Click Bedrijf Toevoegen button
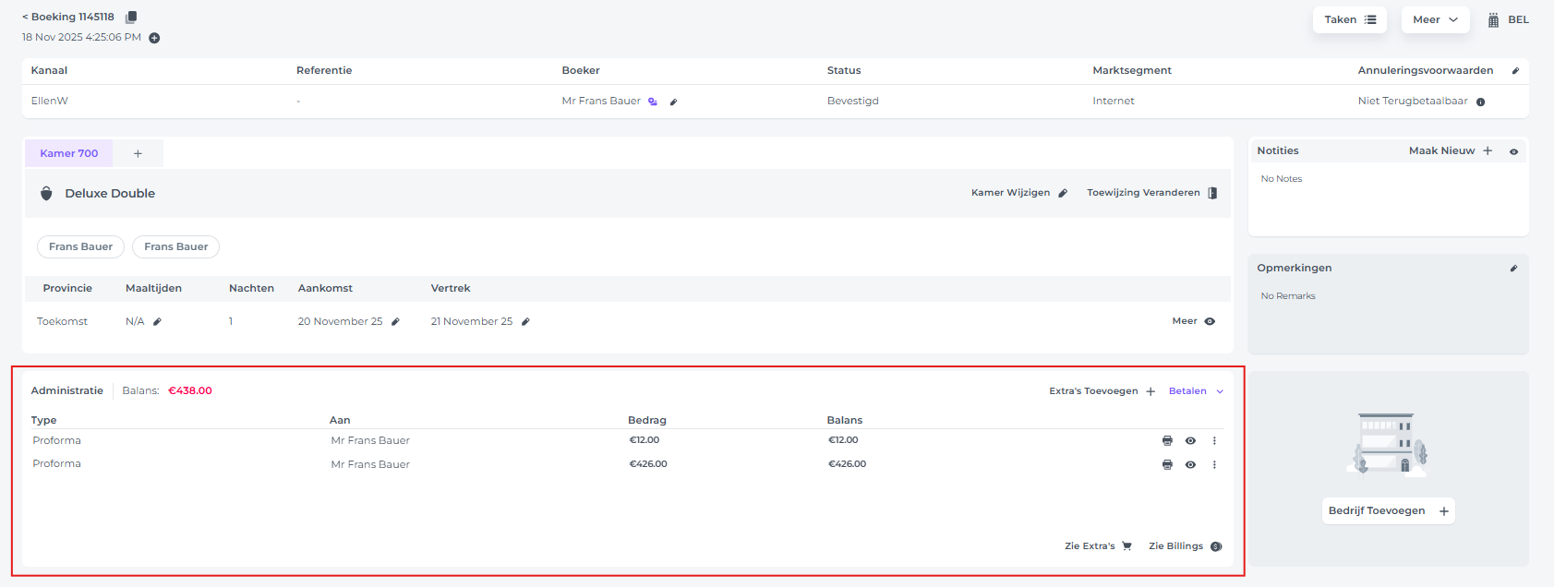Image resolution: width=1554 pixels, height=587 pixels. (1388, 511)
